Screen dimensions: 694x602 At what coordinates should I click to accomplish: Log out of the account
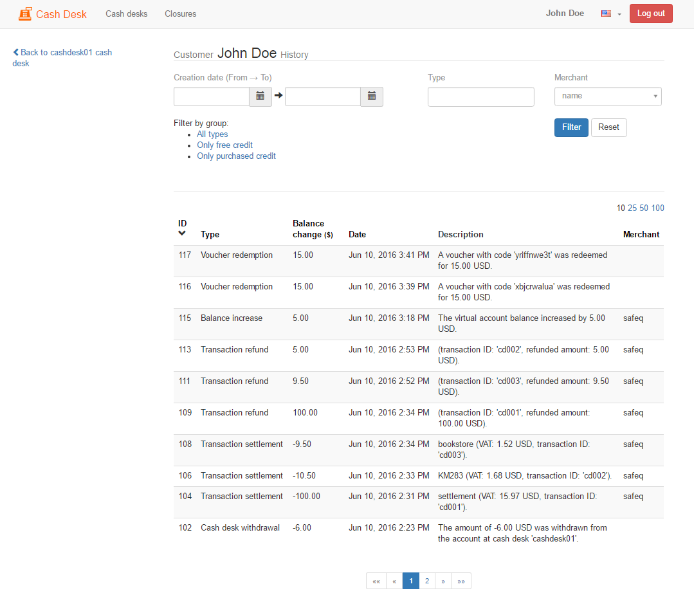coord(651,14)
